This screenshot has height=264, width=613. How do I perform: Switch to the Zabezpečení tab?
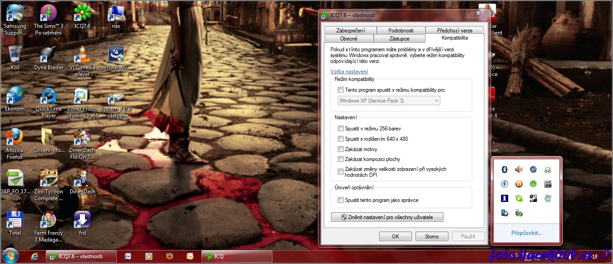(350, 31)
